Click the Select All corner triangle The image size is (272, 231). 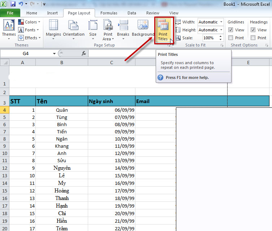[5, 62]
